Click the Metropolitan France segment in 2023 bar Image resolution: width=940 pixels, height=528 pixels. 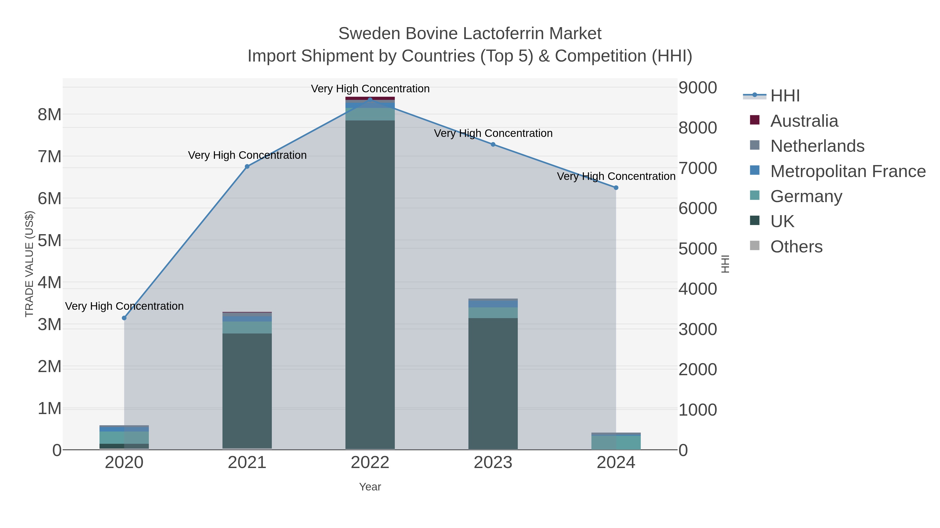pos(493,304)
